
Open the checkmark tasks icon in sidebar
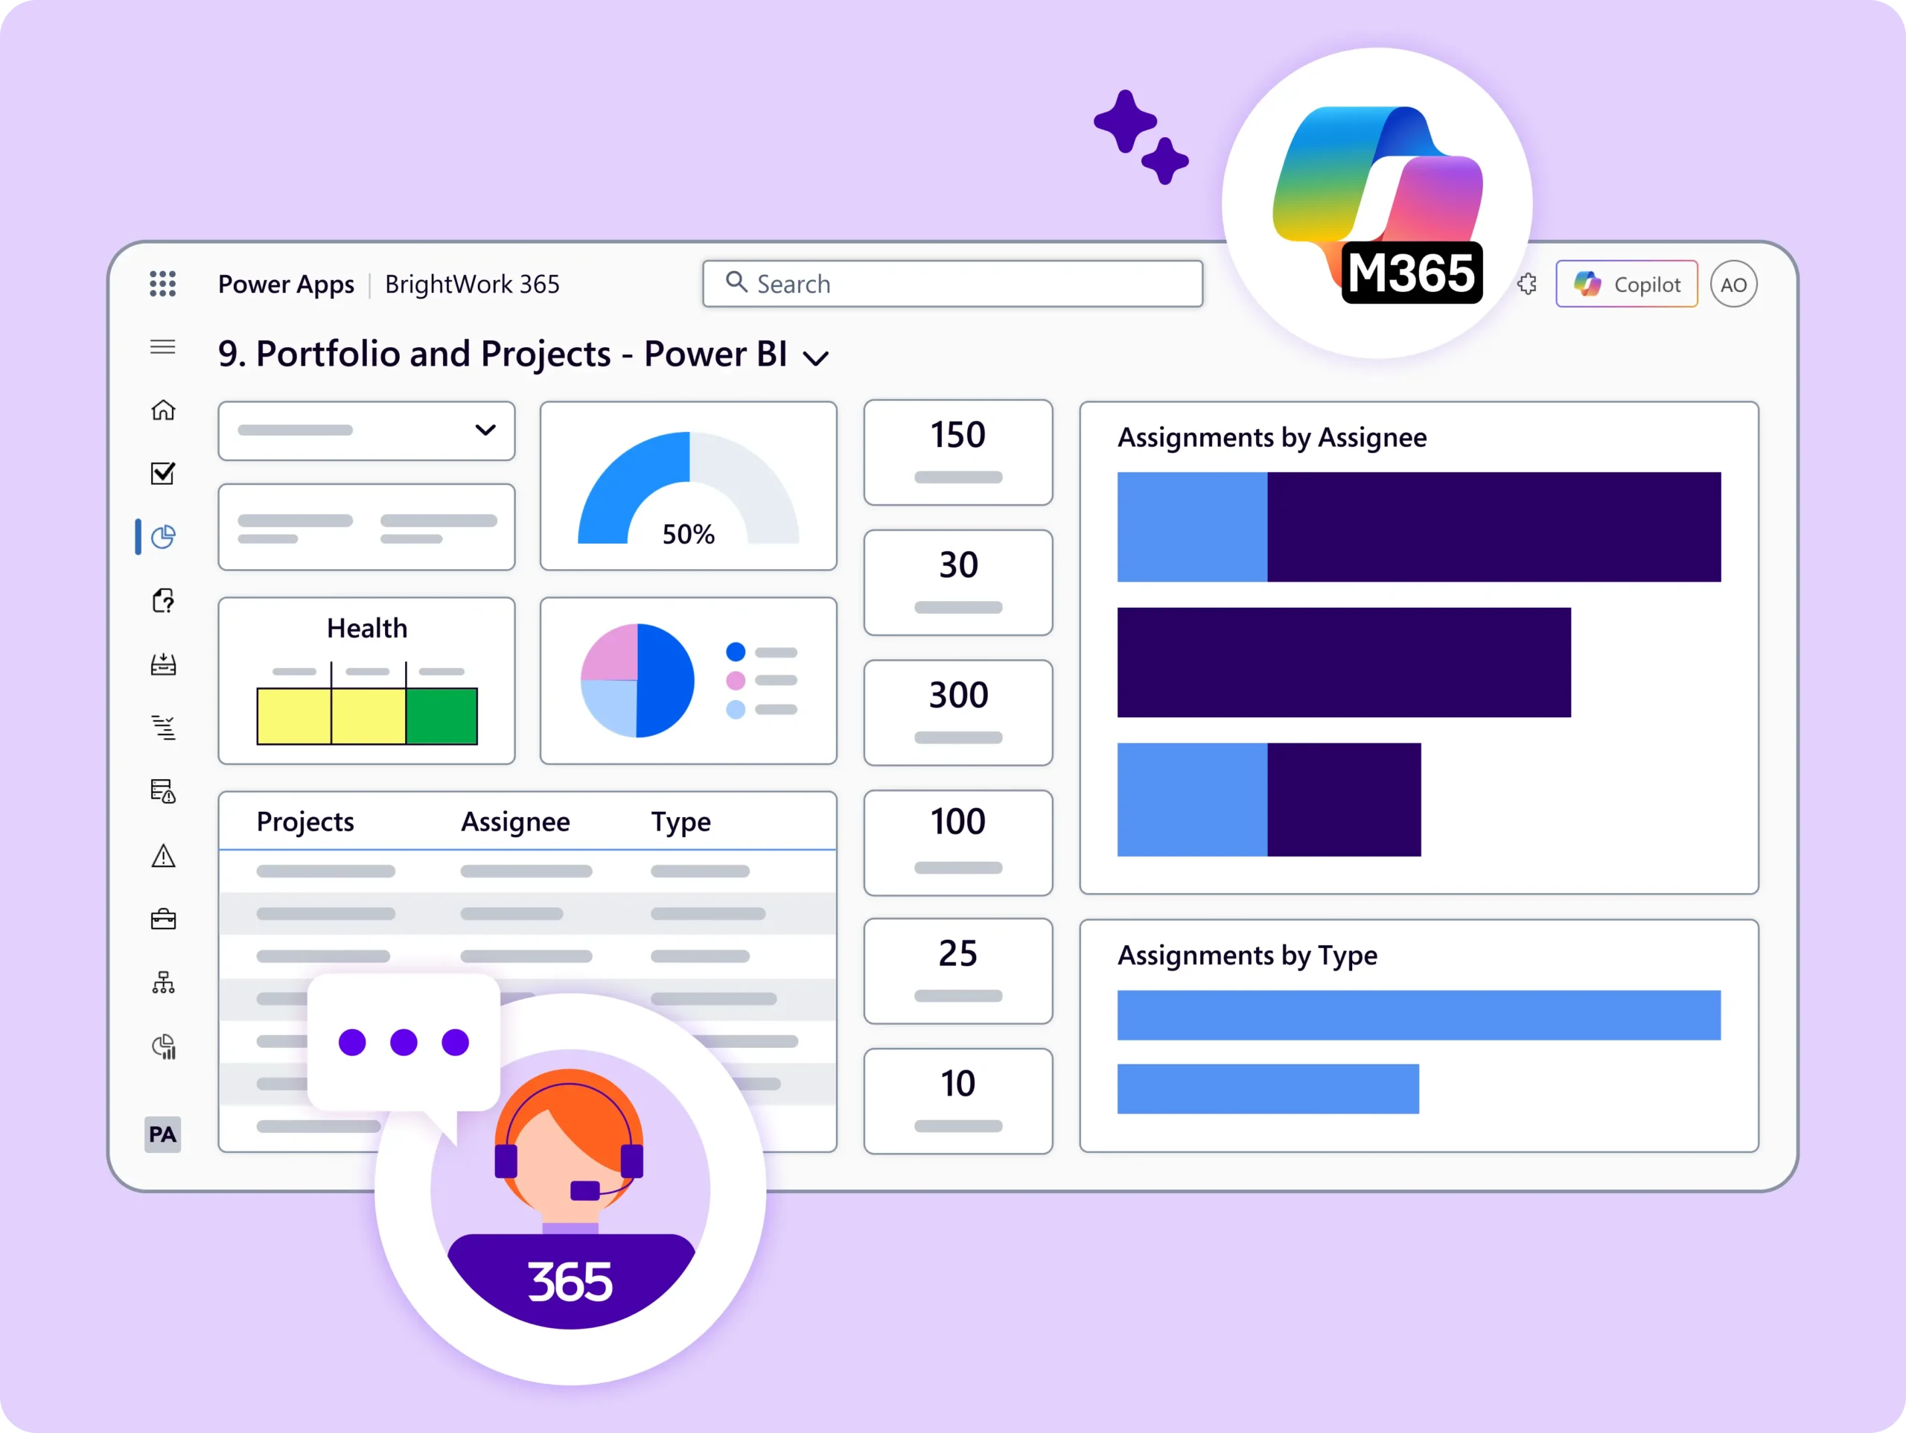(x=163, y=474)
